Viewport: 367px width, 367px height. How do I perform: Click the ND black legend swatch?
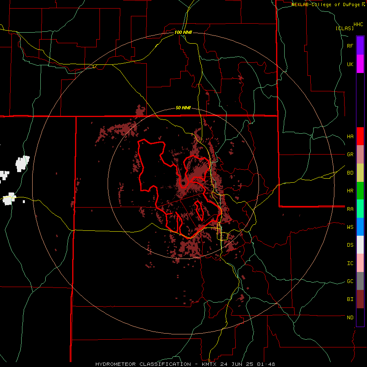[360, 317]
